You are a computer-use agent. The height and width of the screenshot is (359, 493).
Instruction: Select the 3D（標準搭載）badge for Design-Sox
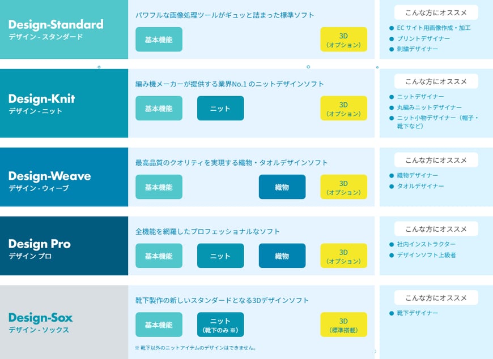343,325
